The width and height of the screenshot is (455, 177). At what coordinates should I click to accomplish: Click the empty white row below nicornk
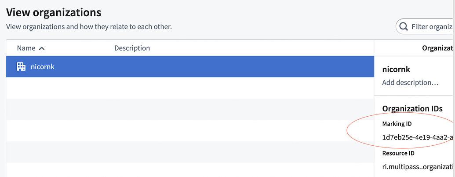tap(190, 88)
